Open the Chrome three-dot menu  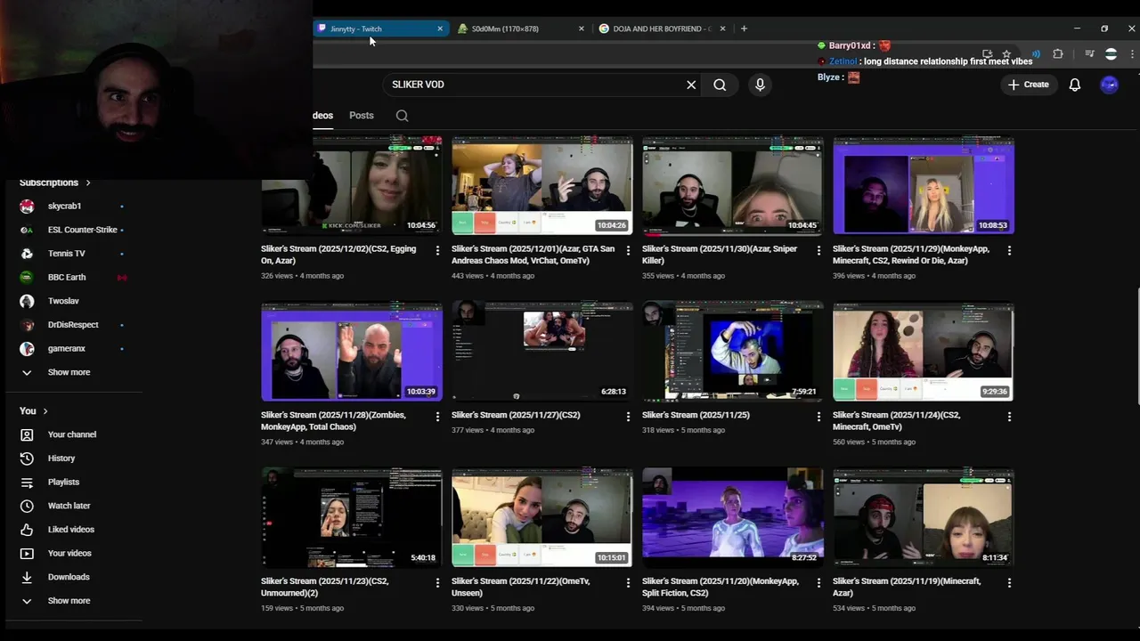tap(1131, 54)
